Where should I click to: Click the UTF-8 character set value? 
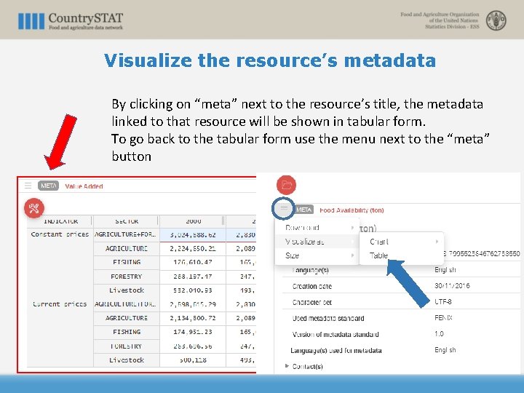[x=443, y=302]
